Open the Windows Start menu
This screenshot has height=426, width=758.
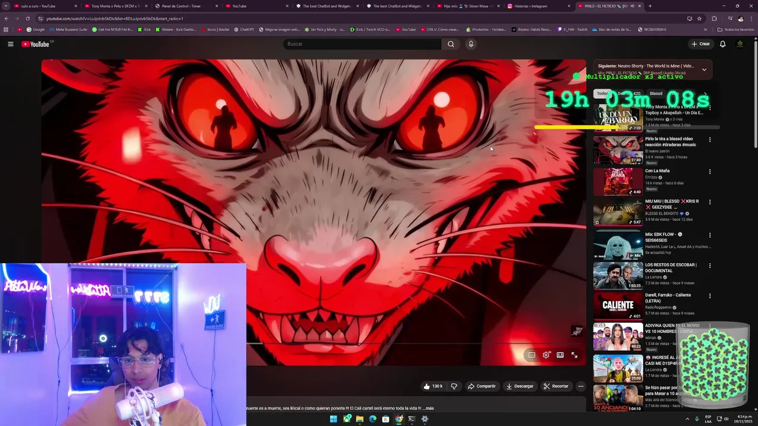coord(333,419)
